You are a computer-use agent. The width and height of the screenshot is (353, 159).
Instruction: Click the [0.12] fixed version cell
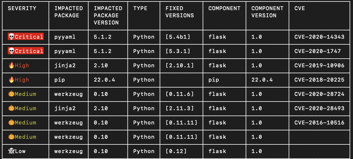tap(176, 151)
